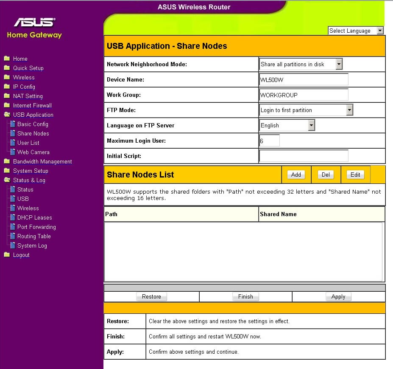Image resolution: width=393 pixels, height=369 pixels.
Task: Click the Apply button
Action: coord(338,296)
